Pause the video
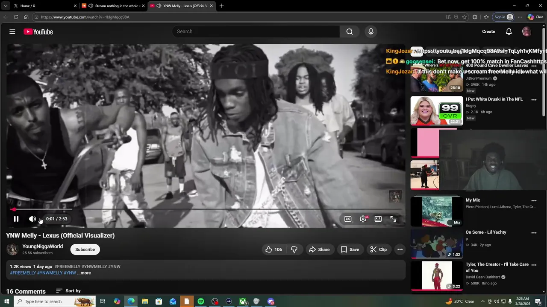The image size is (547, 307). pos(16,219)
